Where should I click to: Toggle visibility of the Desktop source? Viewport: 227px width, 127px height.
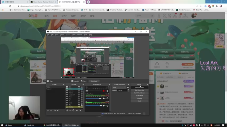pyautogui.click(x=79, y=107)
